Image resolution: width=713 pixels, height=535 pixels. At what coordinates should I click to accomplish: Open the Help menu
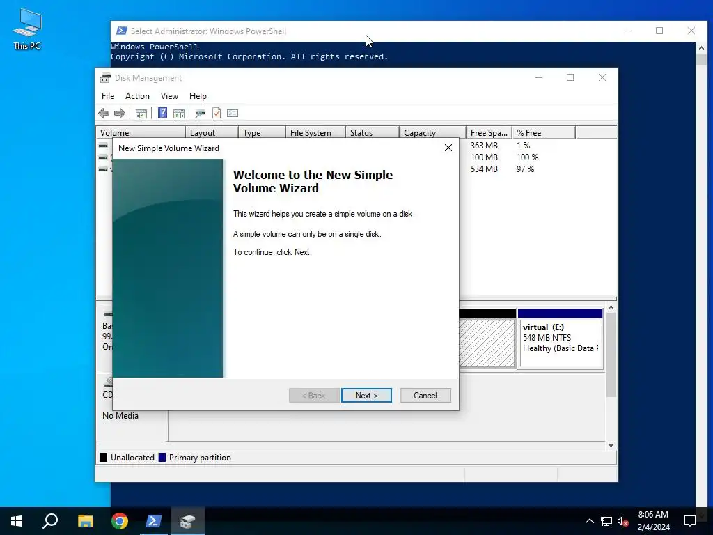coord(198,96)
